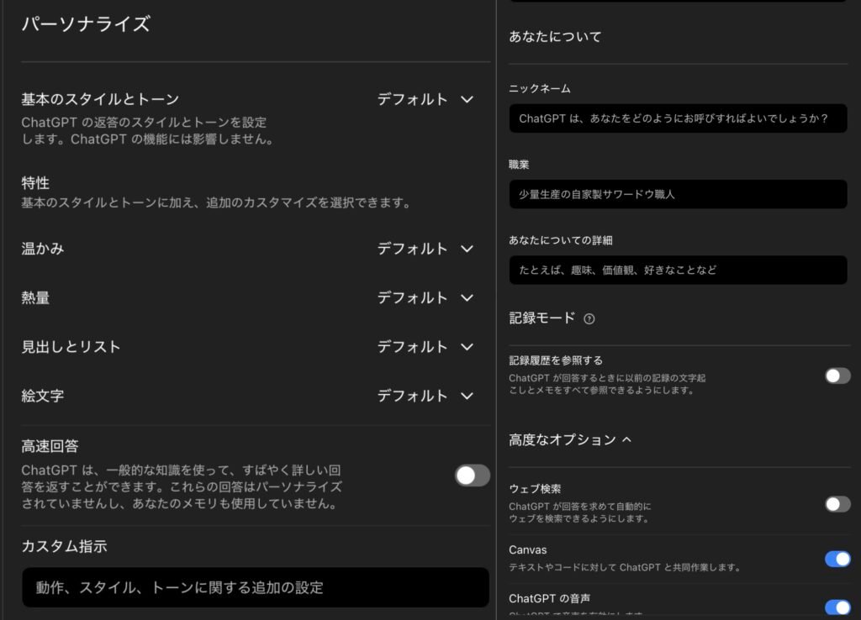Collapse the 高度なオプション section
This screenshot has height=620, width=861.
tap(570, 439)
